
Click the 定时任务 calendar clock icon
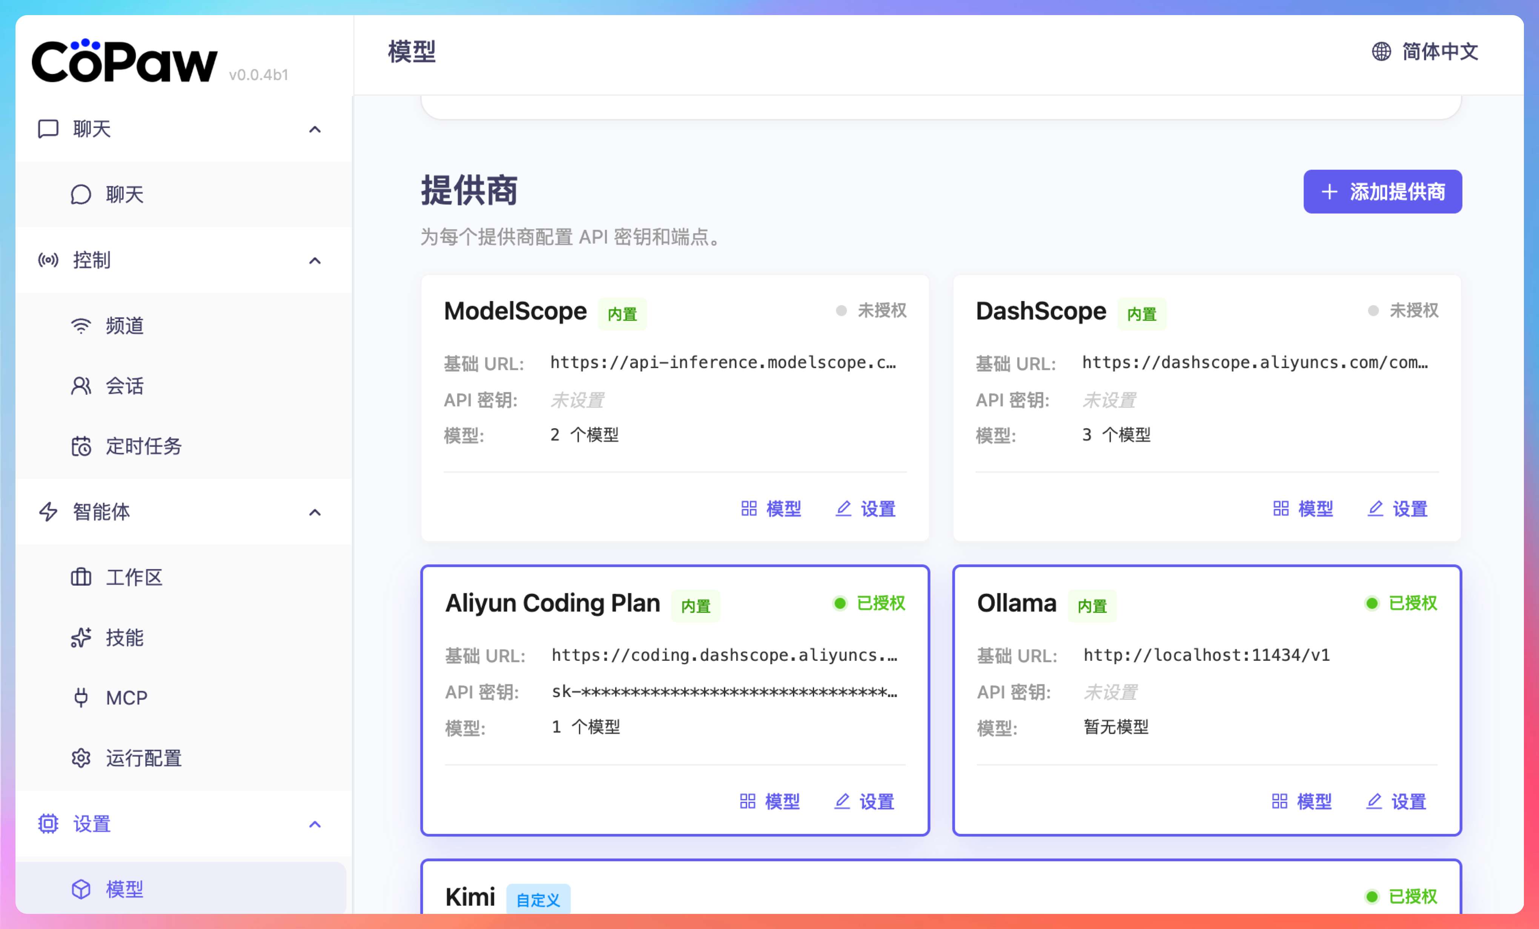[81, 446]
